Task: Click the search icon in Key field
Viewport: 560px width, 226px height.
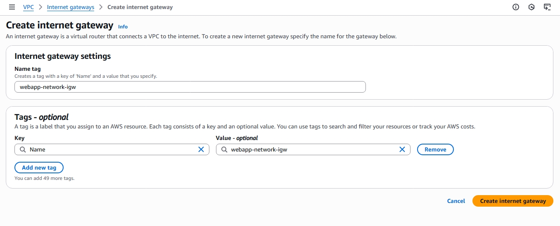Action: [x=23, y=149]
